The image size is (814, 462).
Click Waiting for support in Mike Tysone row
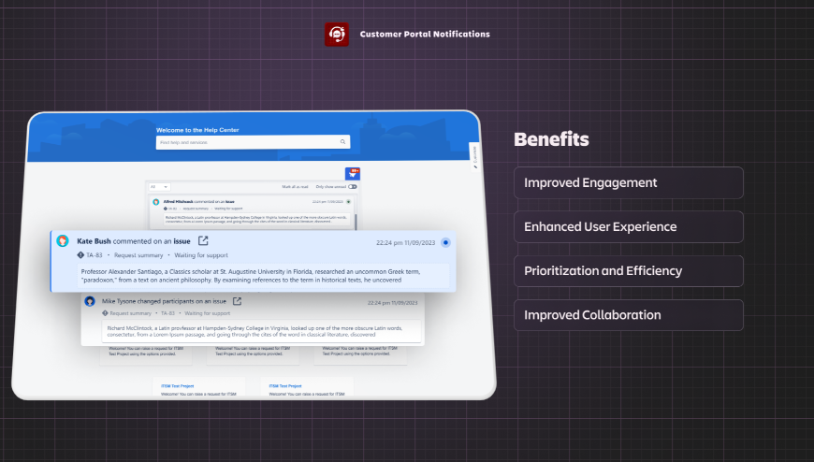[207, 313]
